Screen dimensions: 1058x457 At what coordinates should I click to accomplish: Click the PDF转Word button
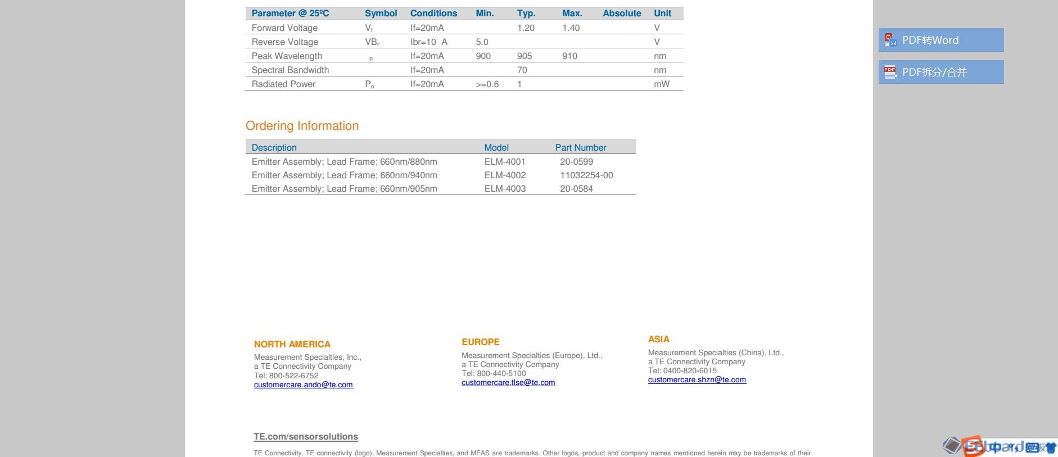(941, 40)
